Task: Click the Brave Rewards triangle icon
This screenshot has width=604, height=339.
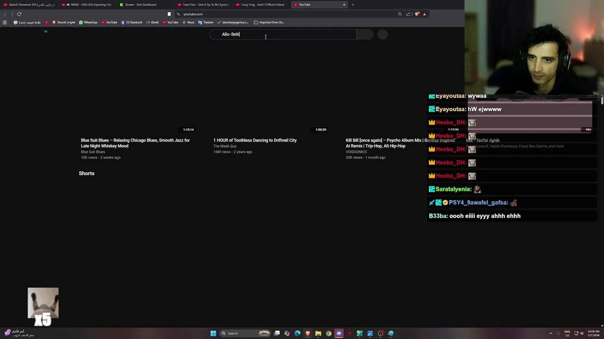Action: click(424, 14)
